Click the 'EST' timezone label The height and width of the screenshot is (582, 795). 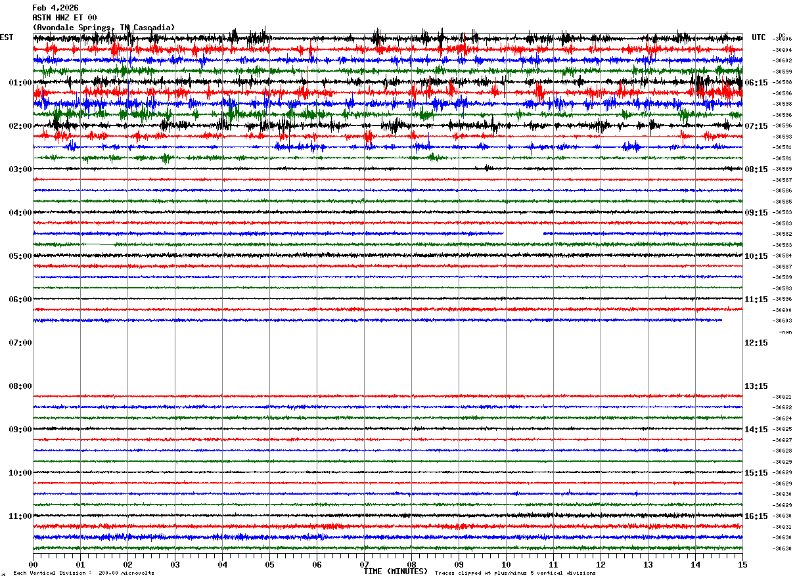(7, 37)
